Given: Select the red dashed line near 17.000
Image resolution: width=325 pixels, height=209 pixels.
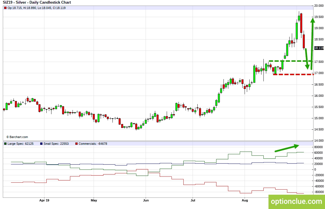Looking at the screenshot, I should 292,74.
